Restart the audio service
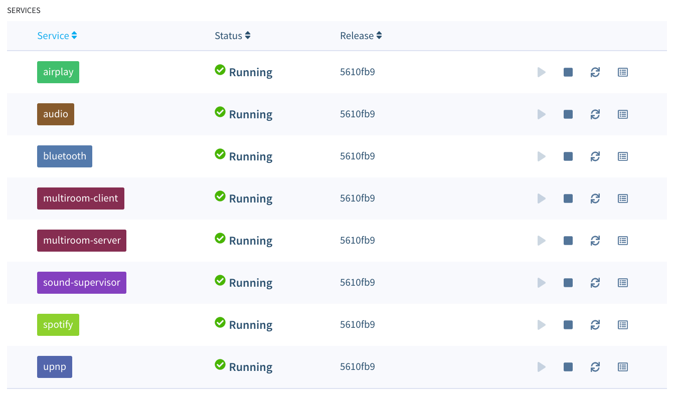This screenshot has width=675, height=397. [x=595, y=114]
